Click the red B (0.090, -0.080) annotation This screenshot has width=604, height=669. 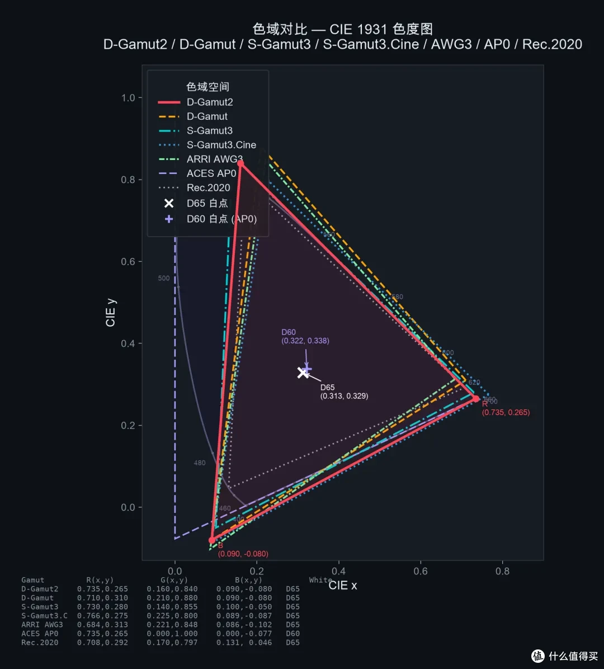pos(243,550)
